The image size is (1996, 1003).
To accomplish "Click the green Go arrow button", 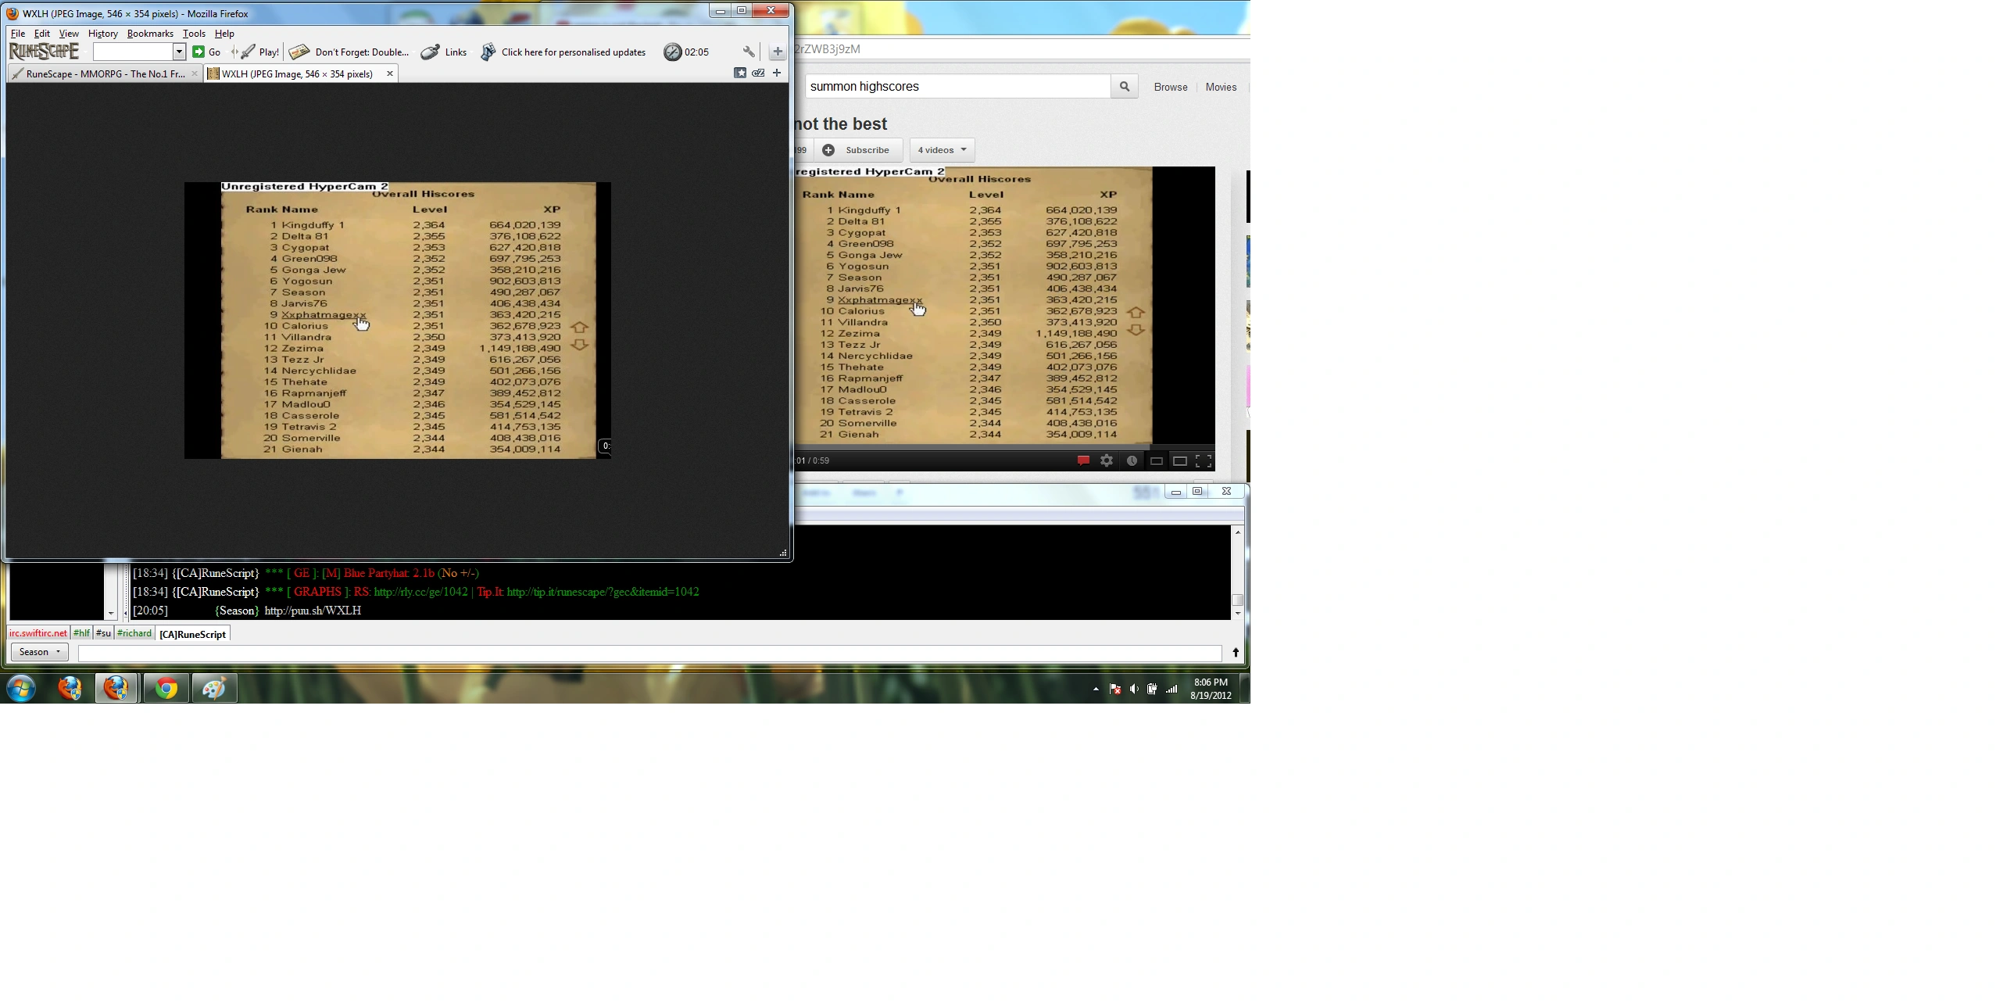I will (x=199, y=52).
